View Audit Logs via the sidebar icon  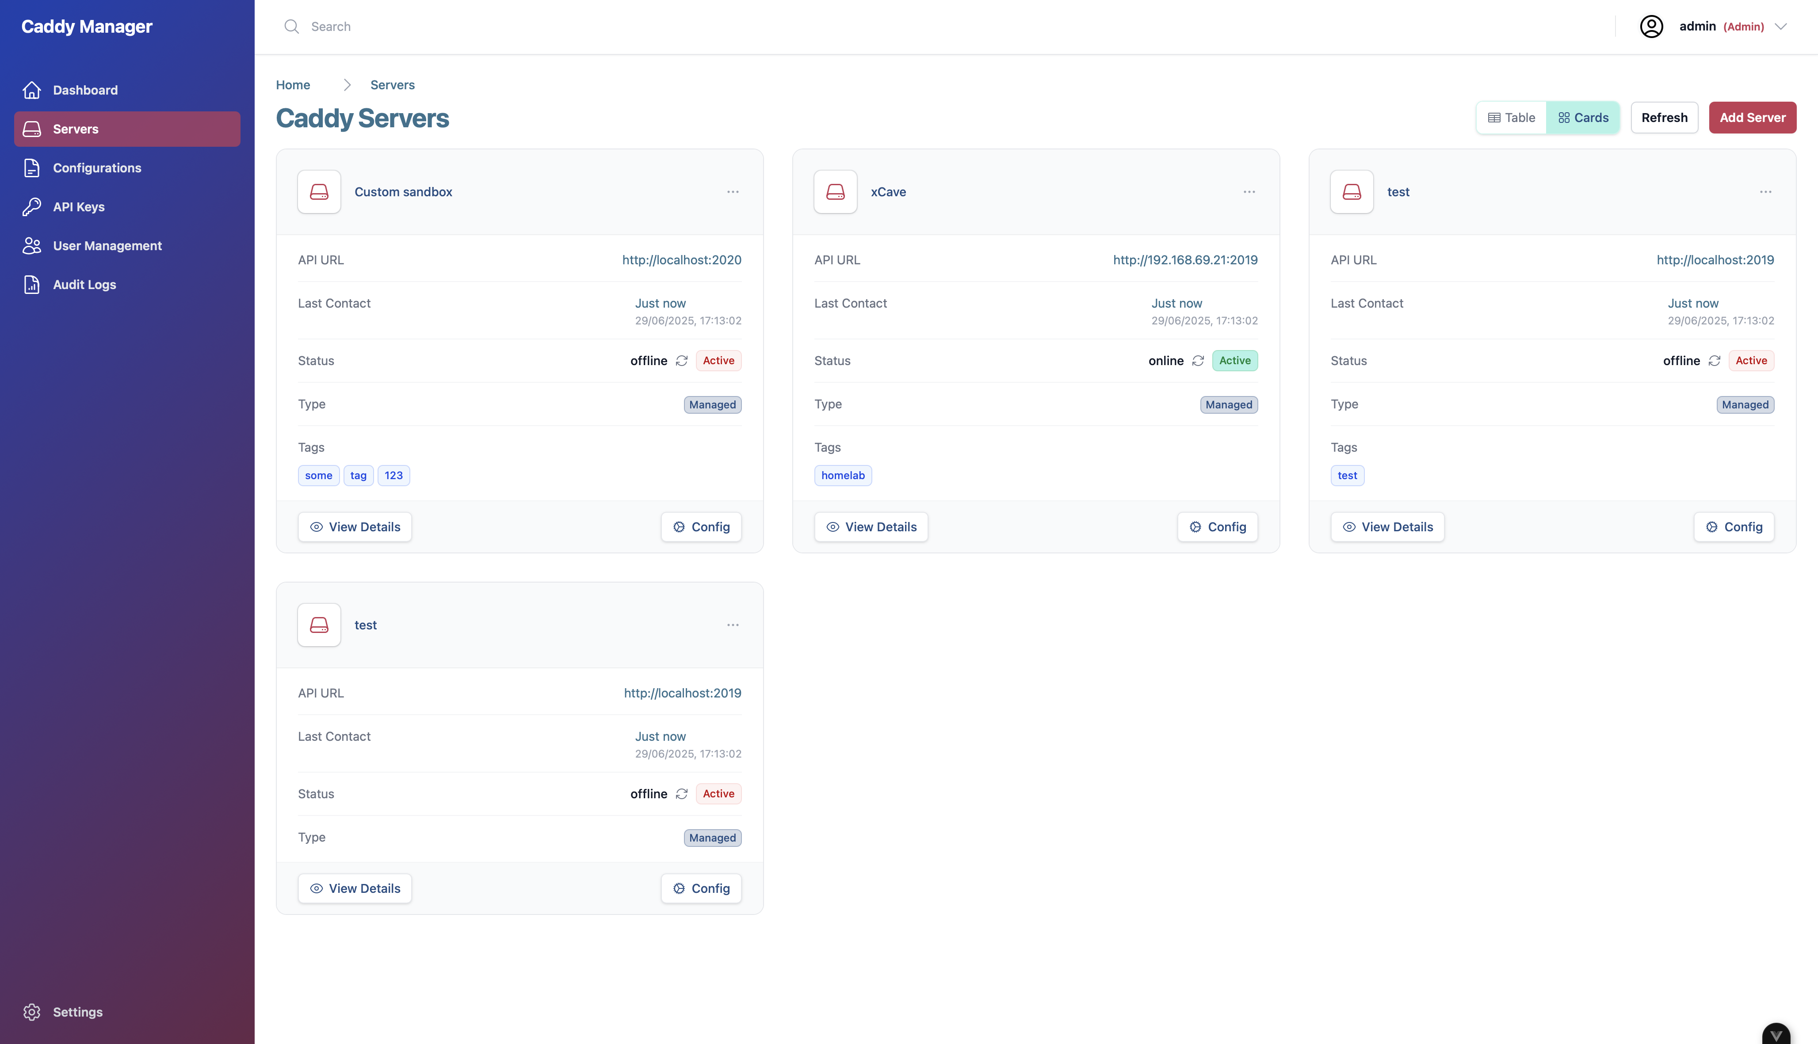[x=31, y=284]
